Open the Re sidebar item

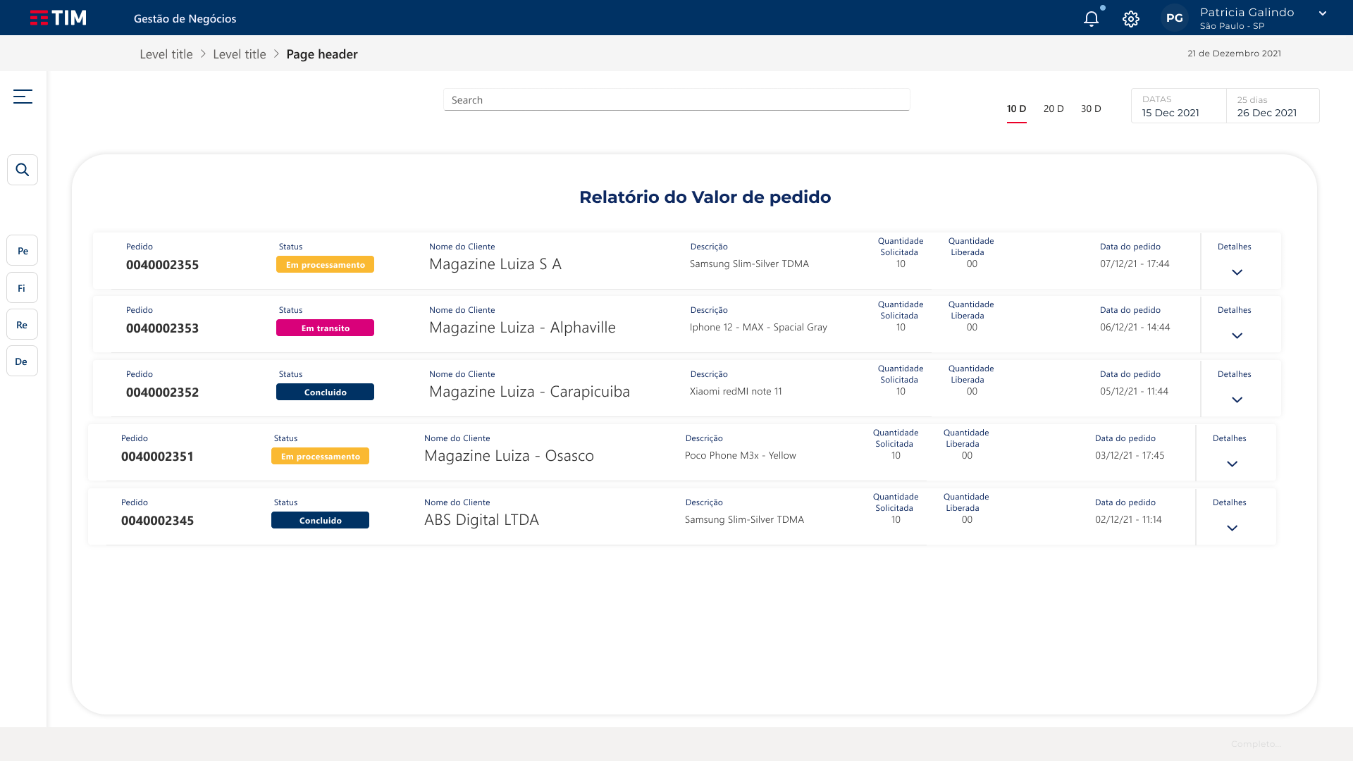pyautogui.click(x=23, y=324)
